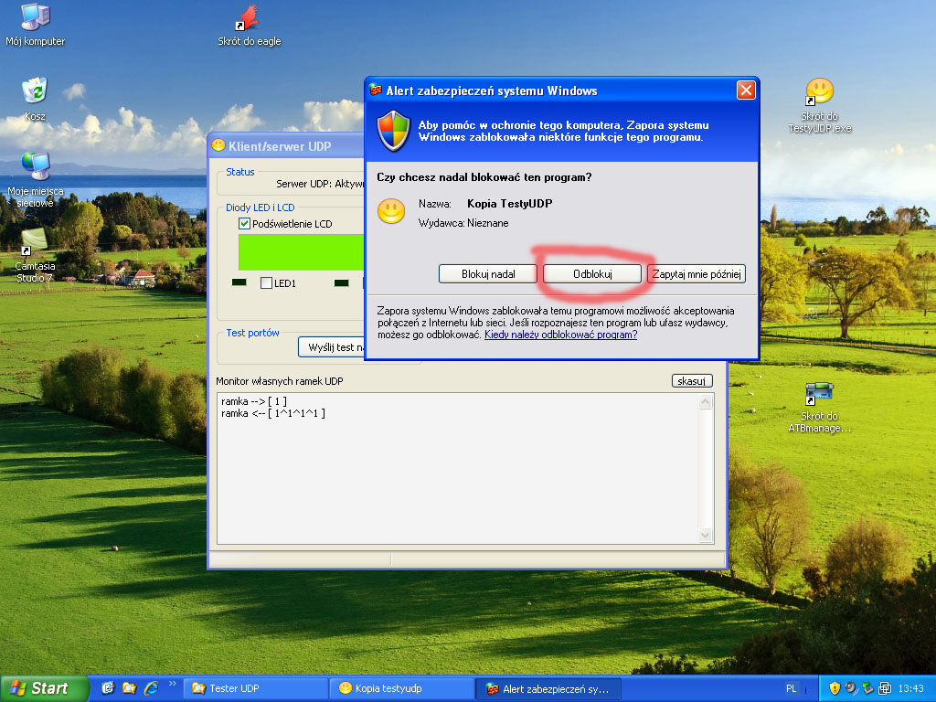Select the Skrót do eagle shortcut

[x=249, y=25]
